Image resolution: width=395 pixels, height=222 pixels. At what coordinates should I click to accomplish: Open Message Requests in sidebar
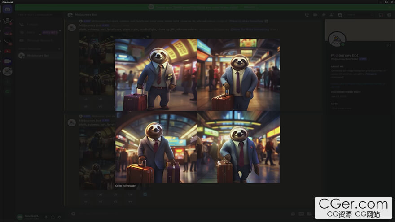click(39, 40)
